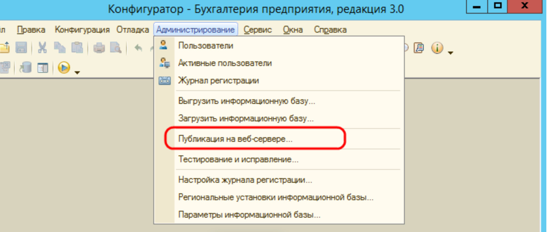Click the syntax helper document icon
Viewport: 549px width, 232px height.
[419, 48]
